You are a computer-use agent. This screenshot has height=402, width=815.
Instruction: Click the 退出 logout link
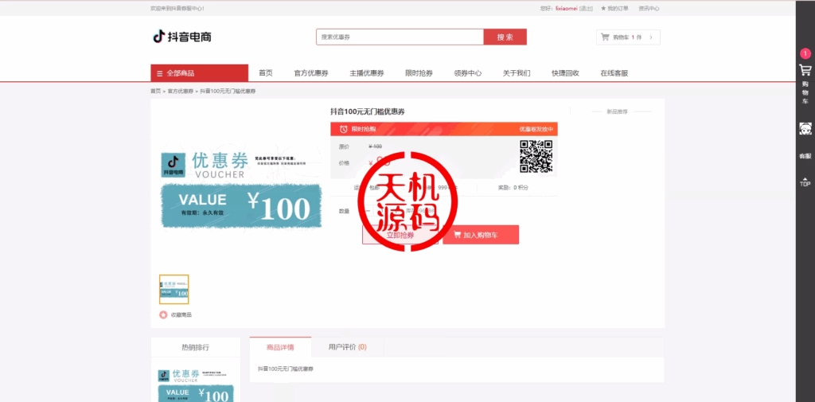[x=586, y=9]
